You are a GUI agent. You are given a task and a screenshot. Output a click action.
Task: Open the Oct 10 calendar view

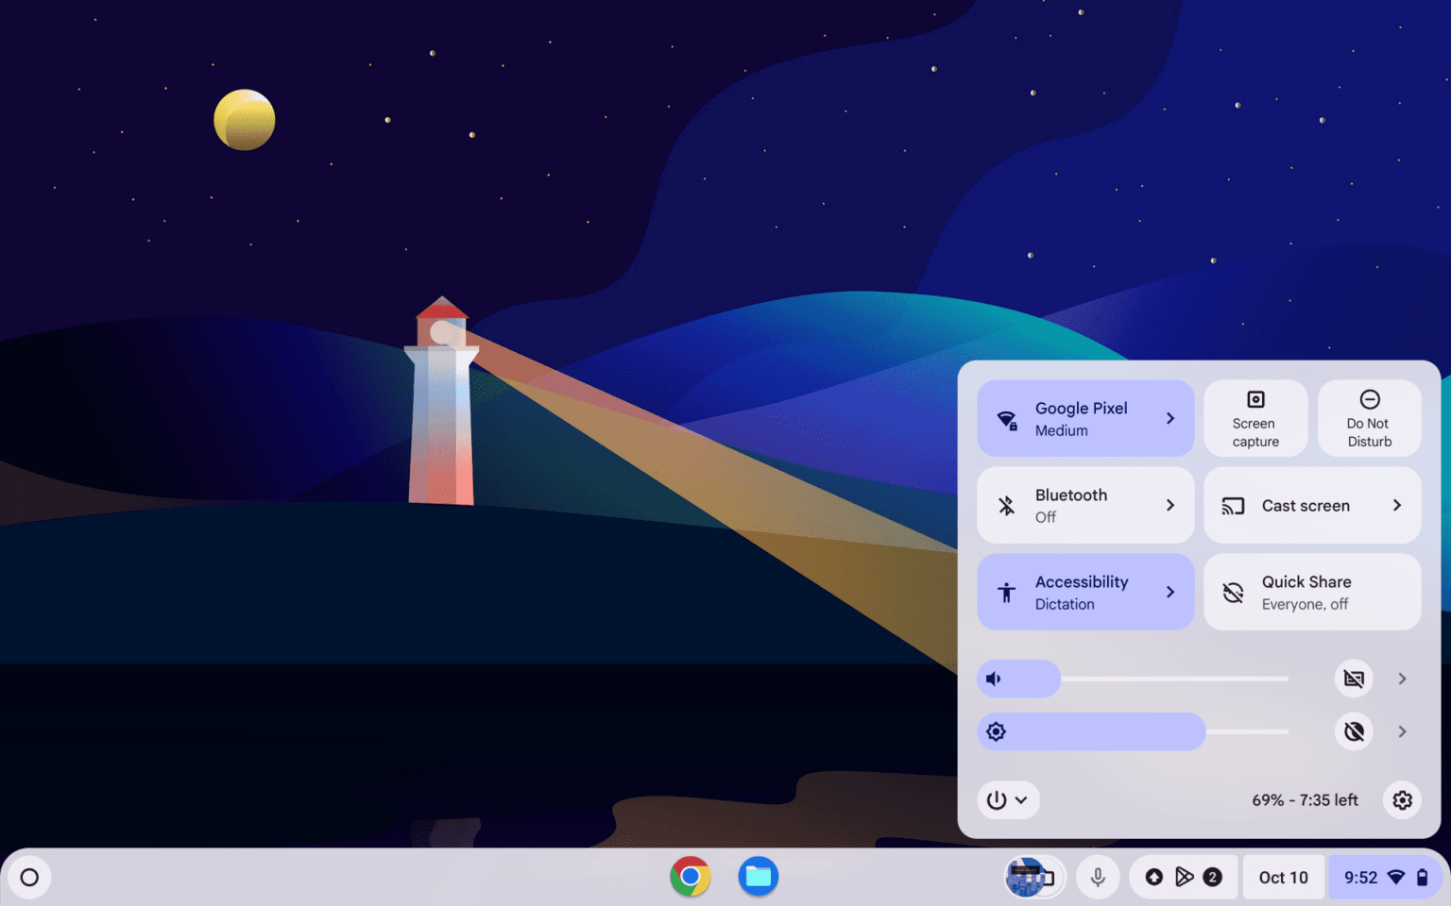[1282, 877]
